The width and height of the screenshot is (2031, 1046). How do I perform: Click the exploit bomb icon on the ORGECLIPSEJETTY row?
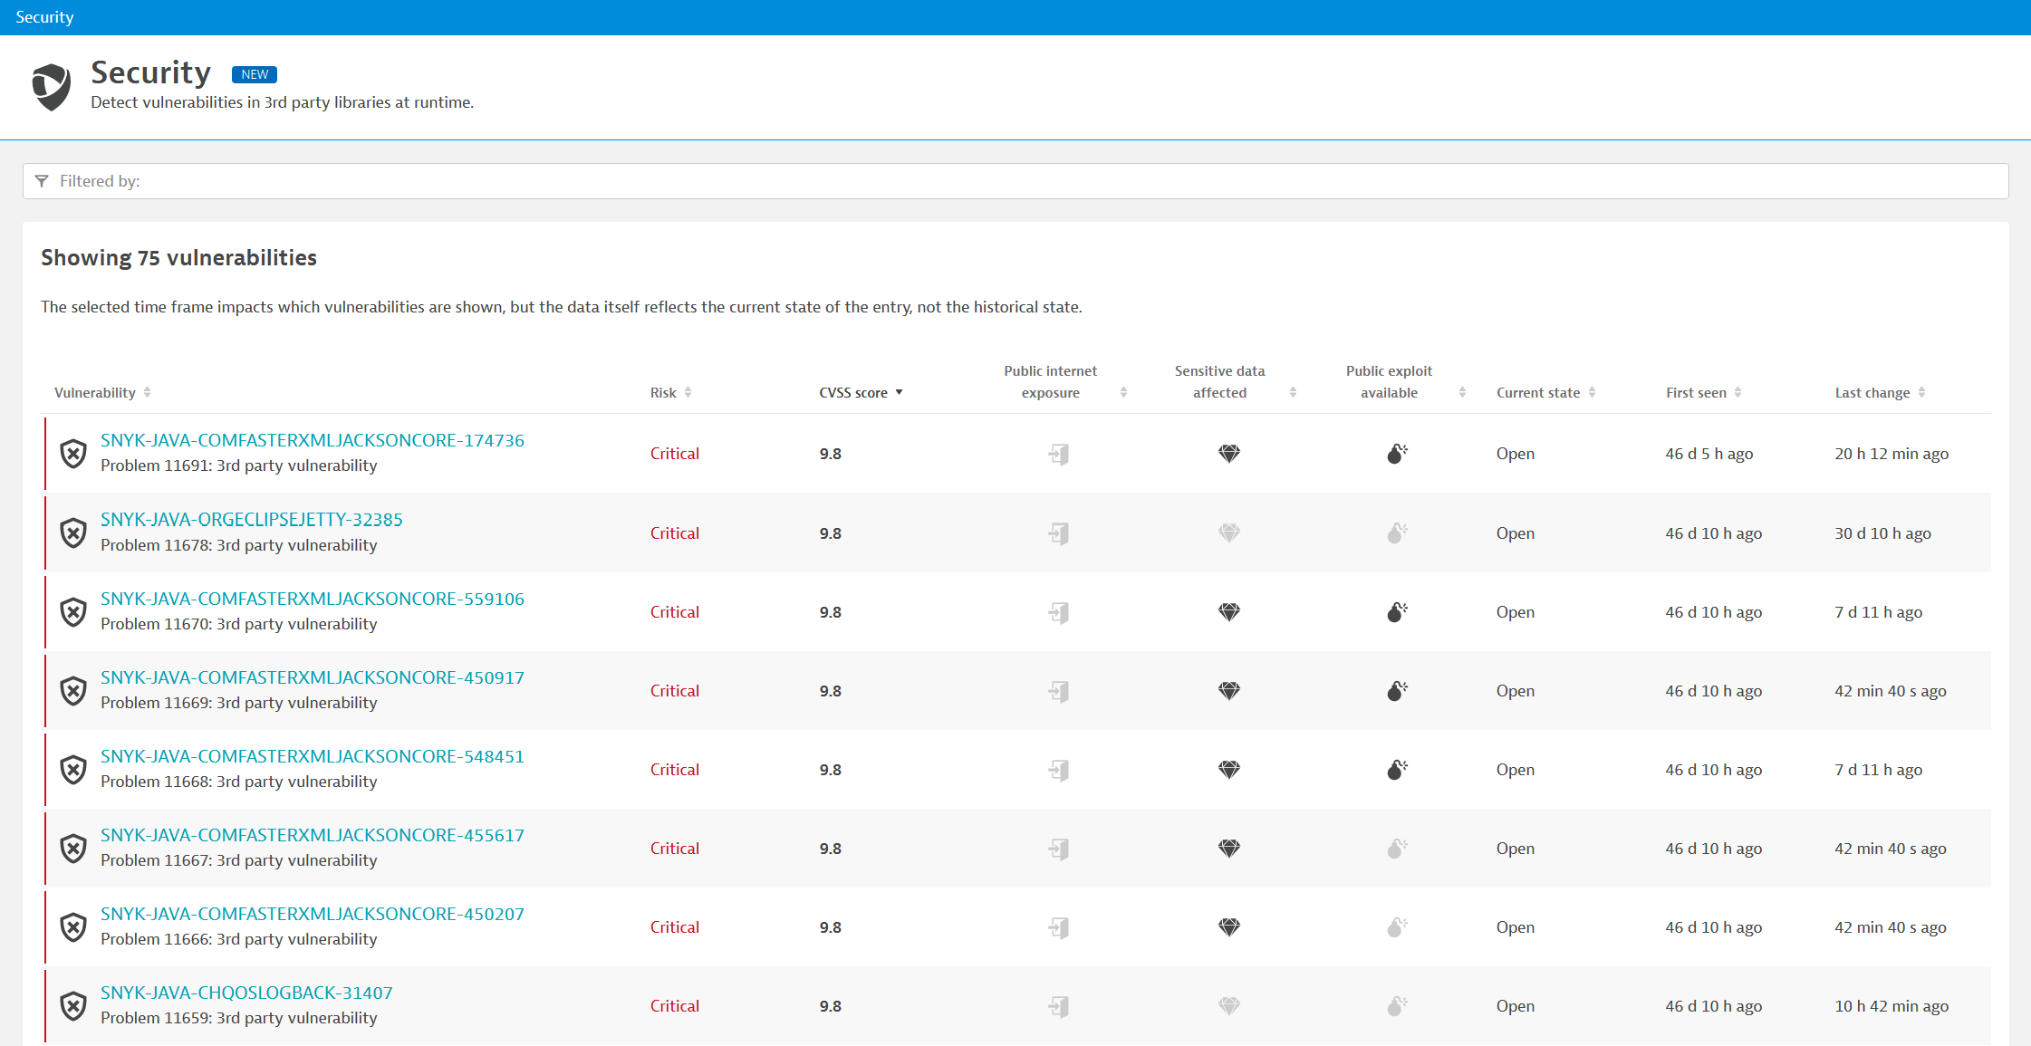pyautogui.click(x=1395, y=533)
